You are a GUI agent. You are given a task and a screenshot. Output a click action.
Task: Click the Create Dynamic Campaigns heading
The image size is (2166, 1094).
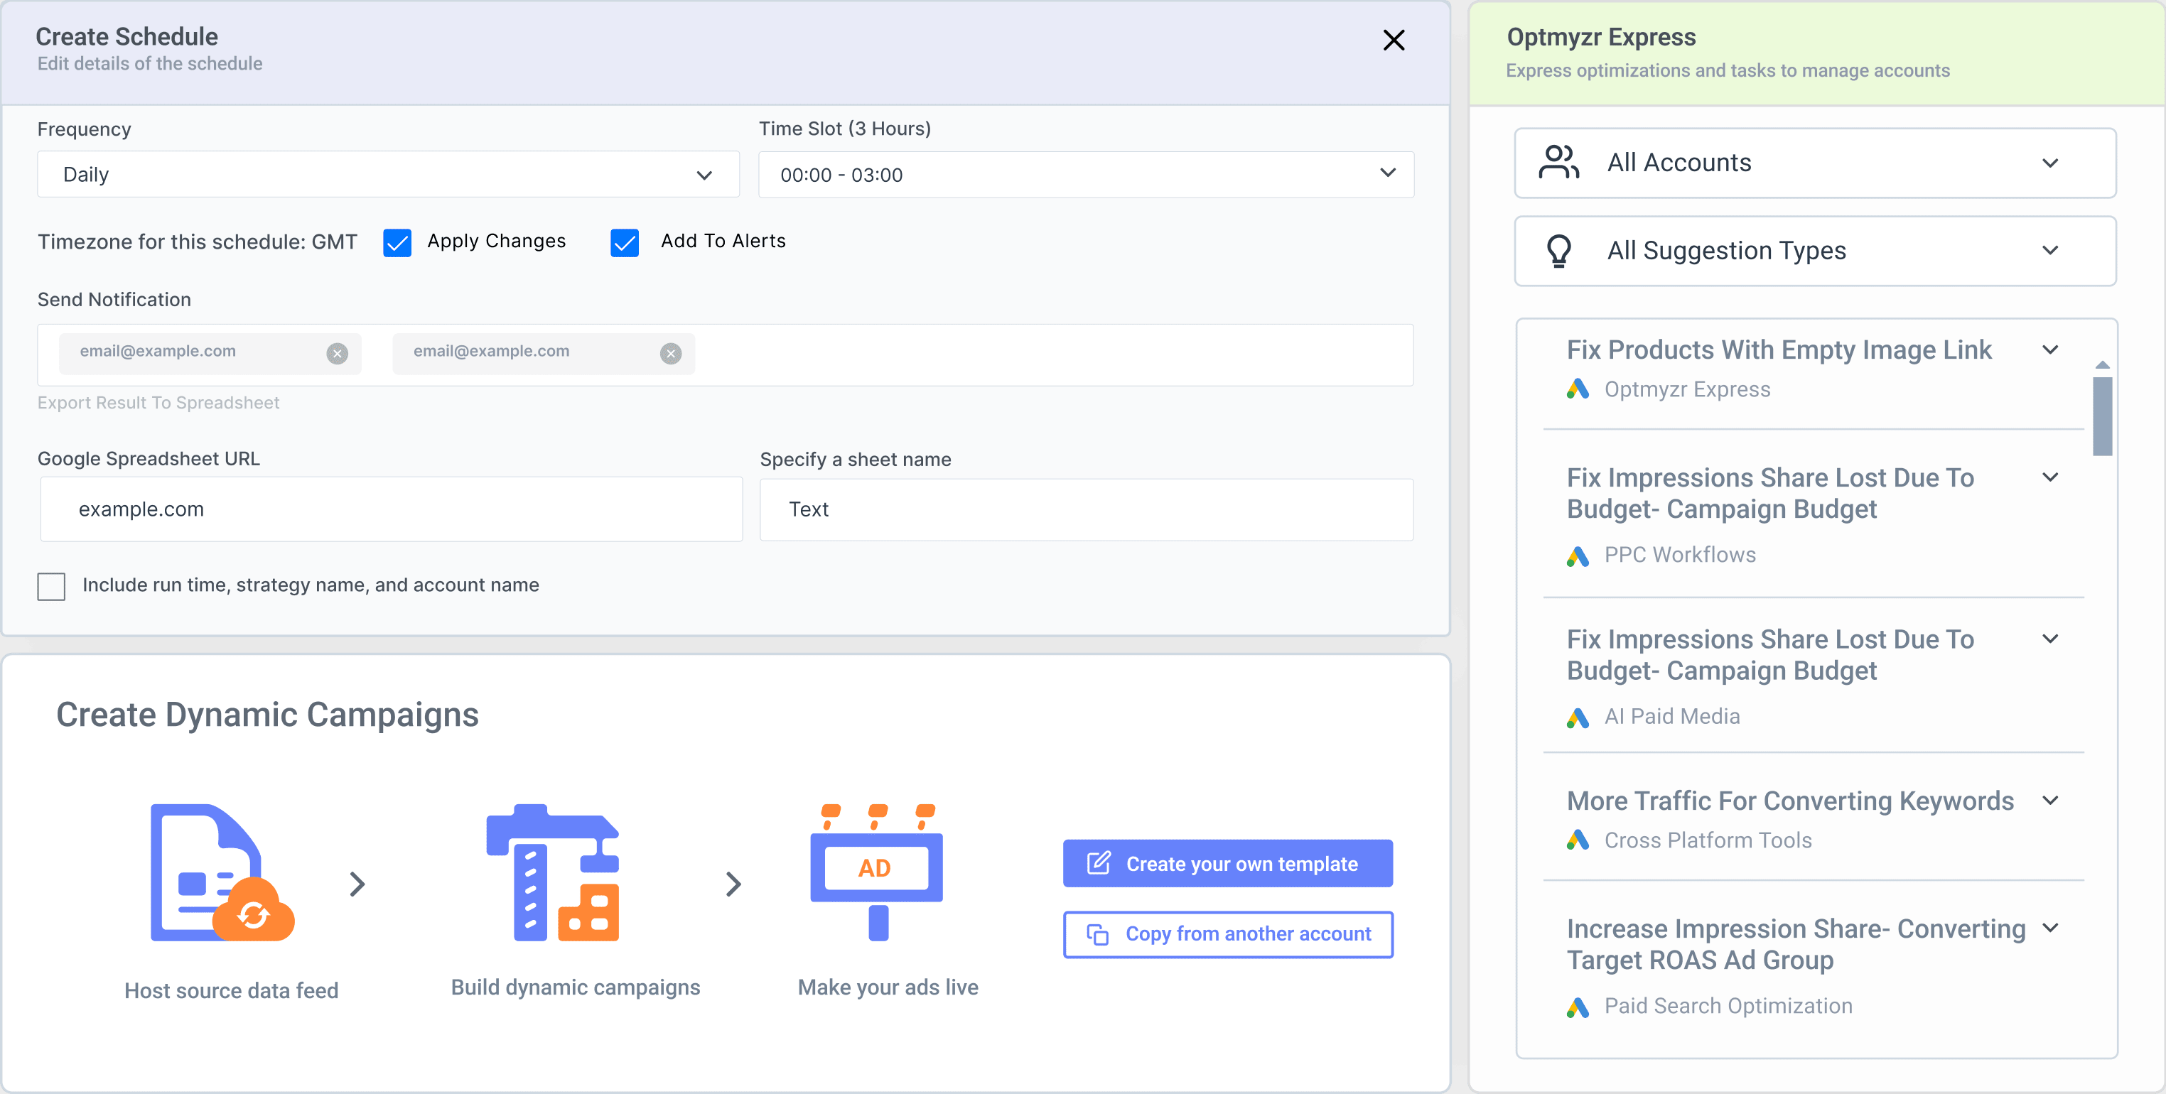pyautogui.click(x=267, y=715)
